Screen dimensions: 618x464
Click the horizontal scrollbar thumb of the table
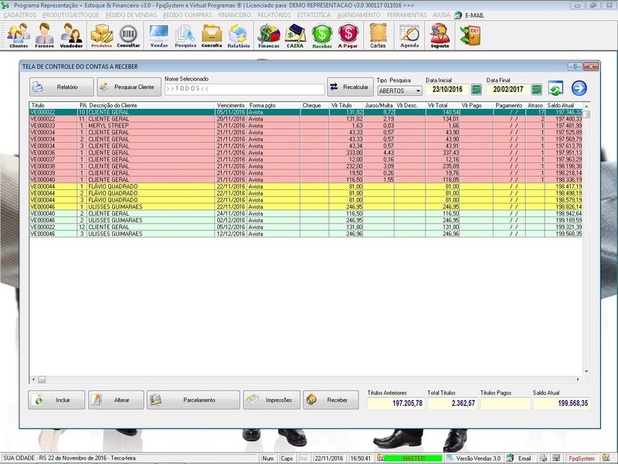[x=42, y=380]
